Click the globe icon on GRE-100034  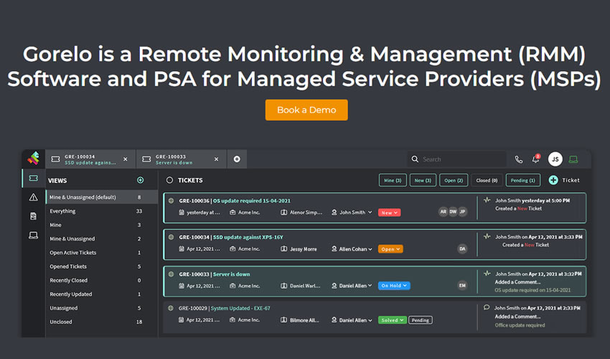pos(171,237)
